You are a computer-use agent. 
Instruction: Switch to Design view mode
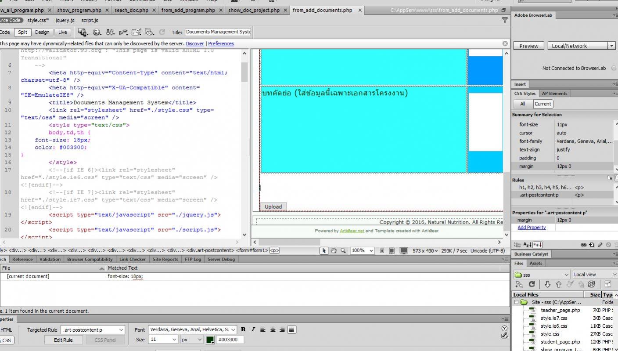pos(42,32)
